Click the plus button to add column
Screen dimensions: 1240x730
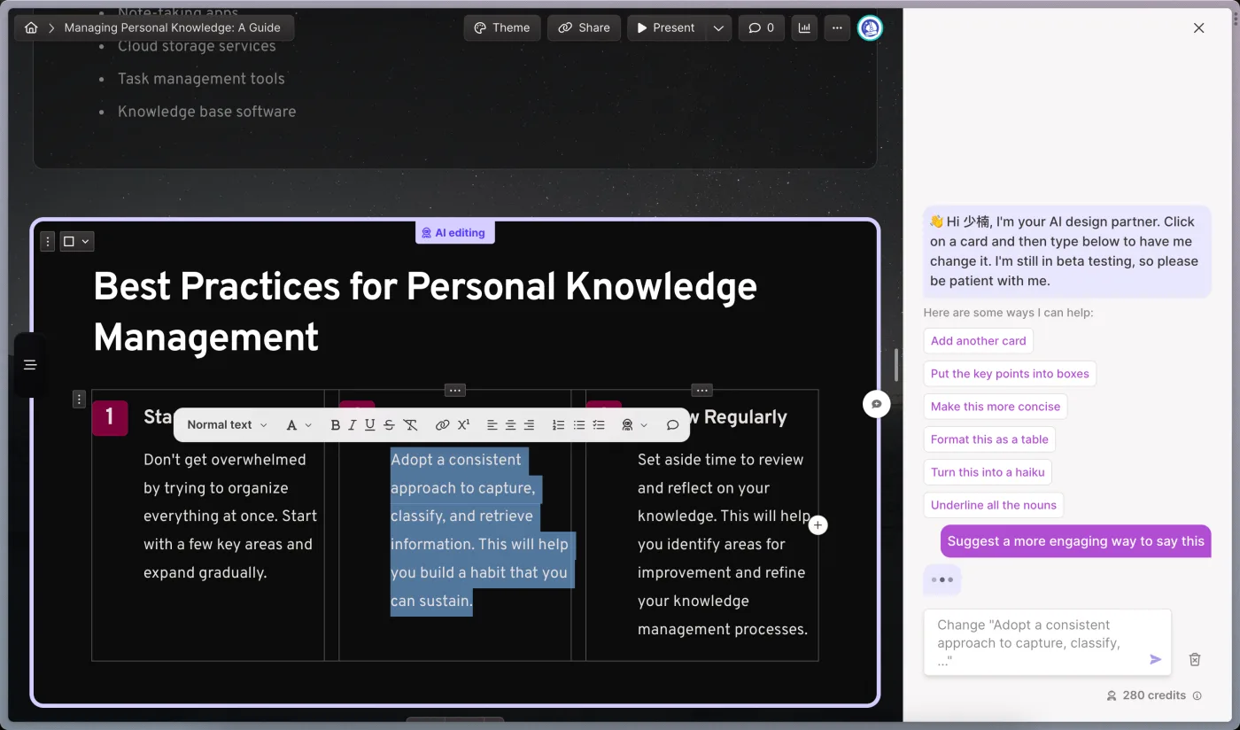[x=818, y=525]
